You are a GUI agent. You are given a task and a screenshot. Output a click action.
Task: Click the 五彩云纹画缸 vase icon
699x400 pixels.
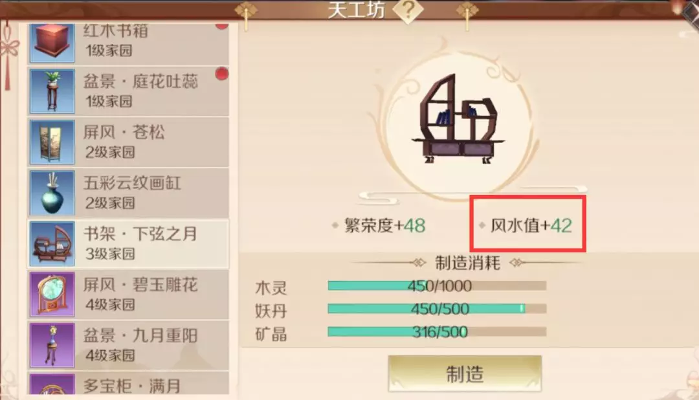pos(52,193)
